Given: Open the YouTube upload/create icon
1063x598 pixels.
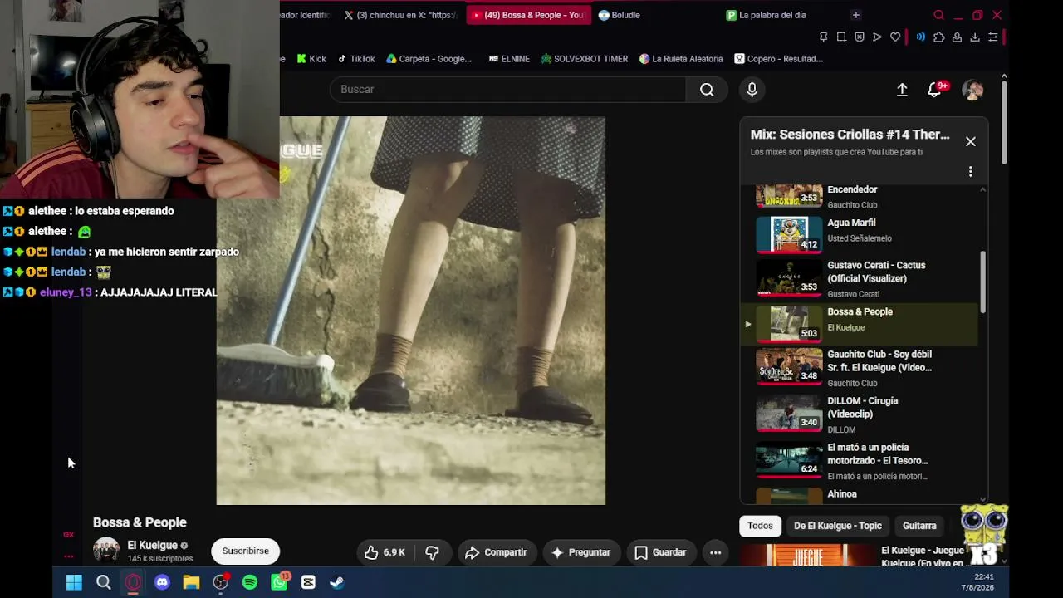Looking at the screenshot, I should tap(902, 90).
